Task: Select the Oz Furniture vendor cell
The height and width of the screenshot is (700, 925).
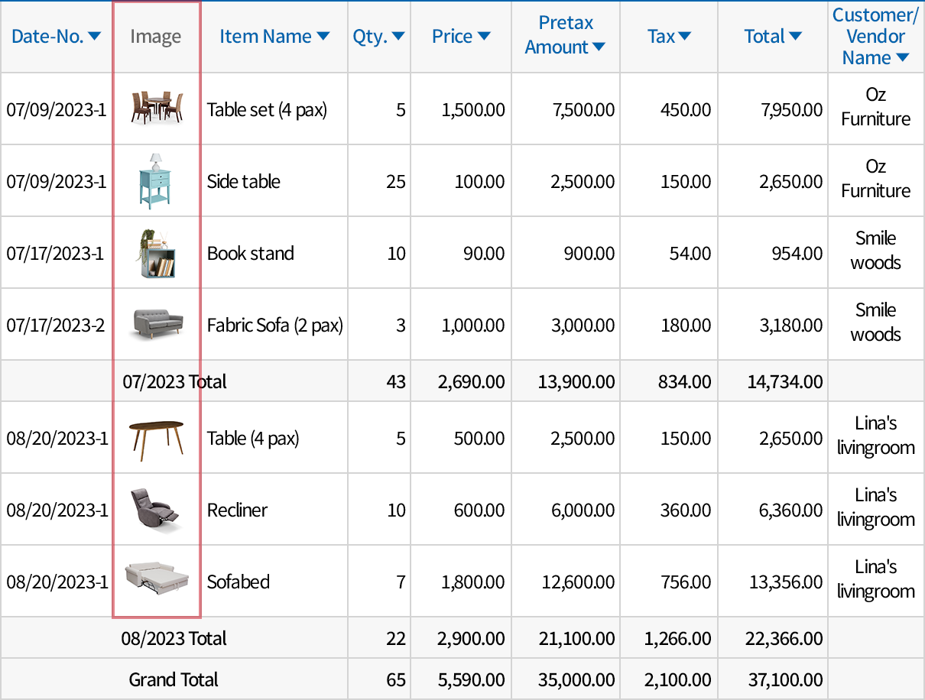Action: 875,108
